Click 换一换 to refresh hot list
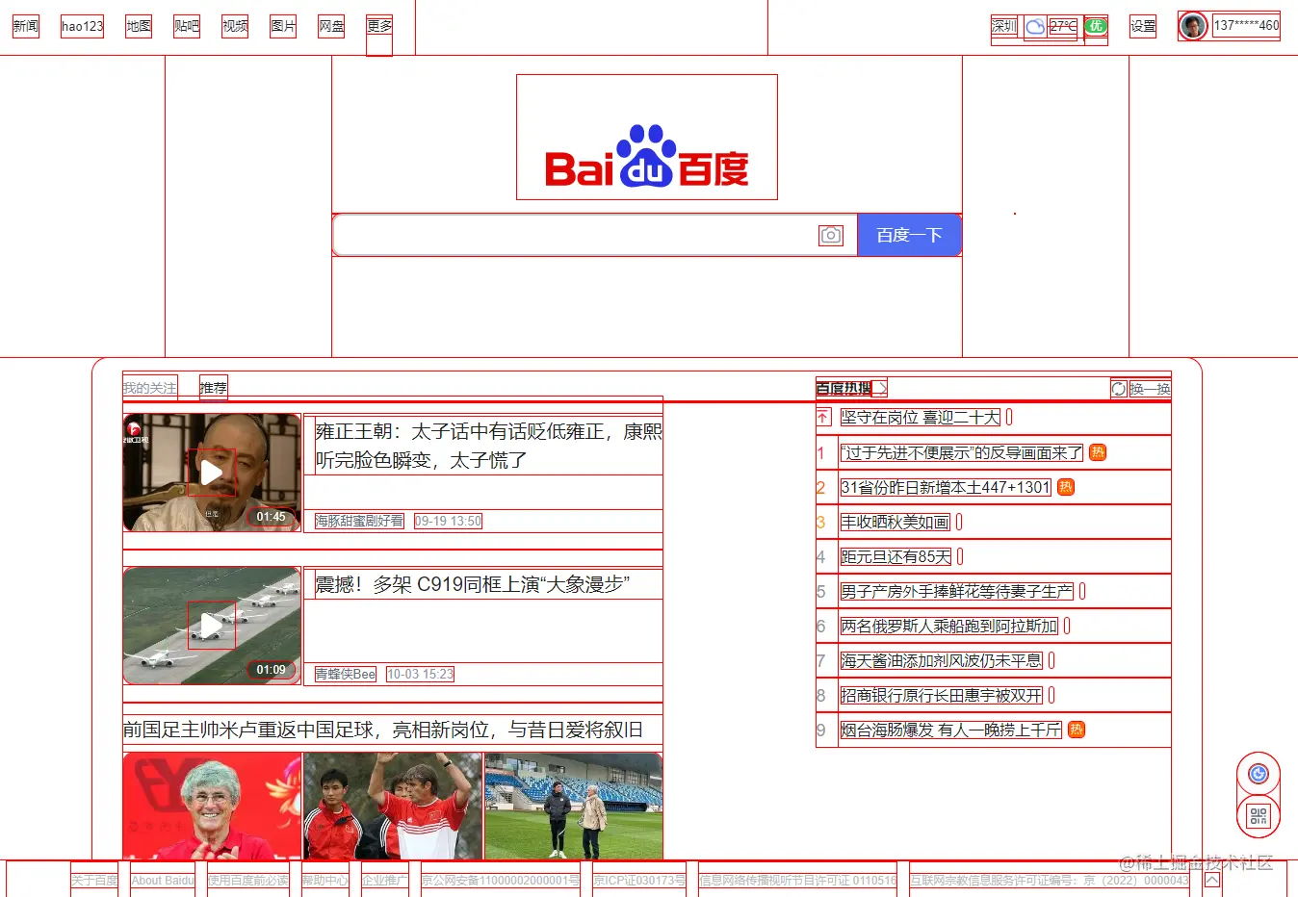1298x897 pixels. (1150, 389)
